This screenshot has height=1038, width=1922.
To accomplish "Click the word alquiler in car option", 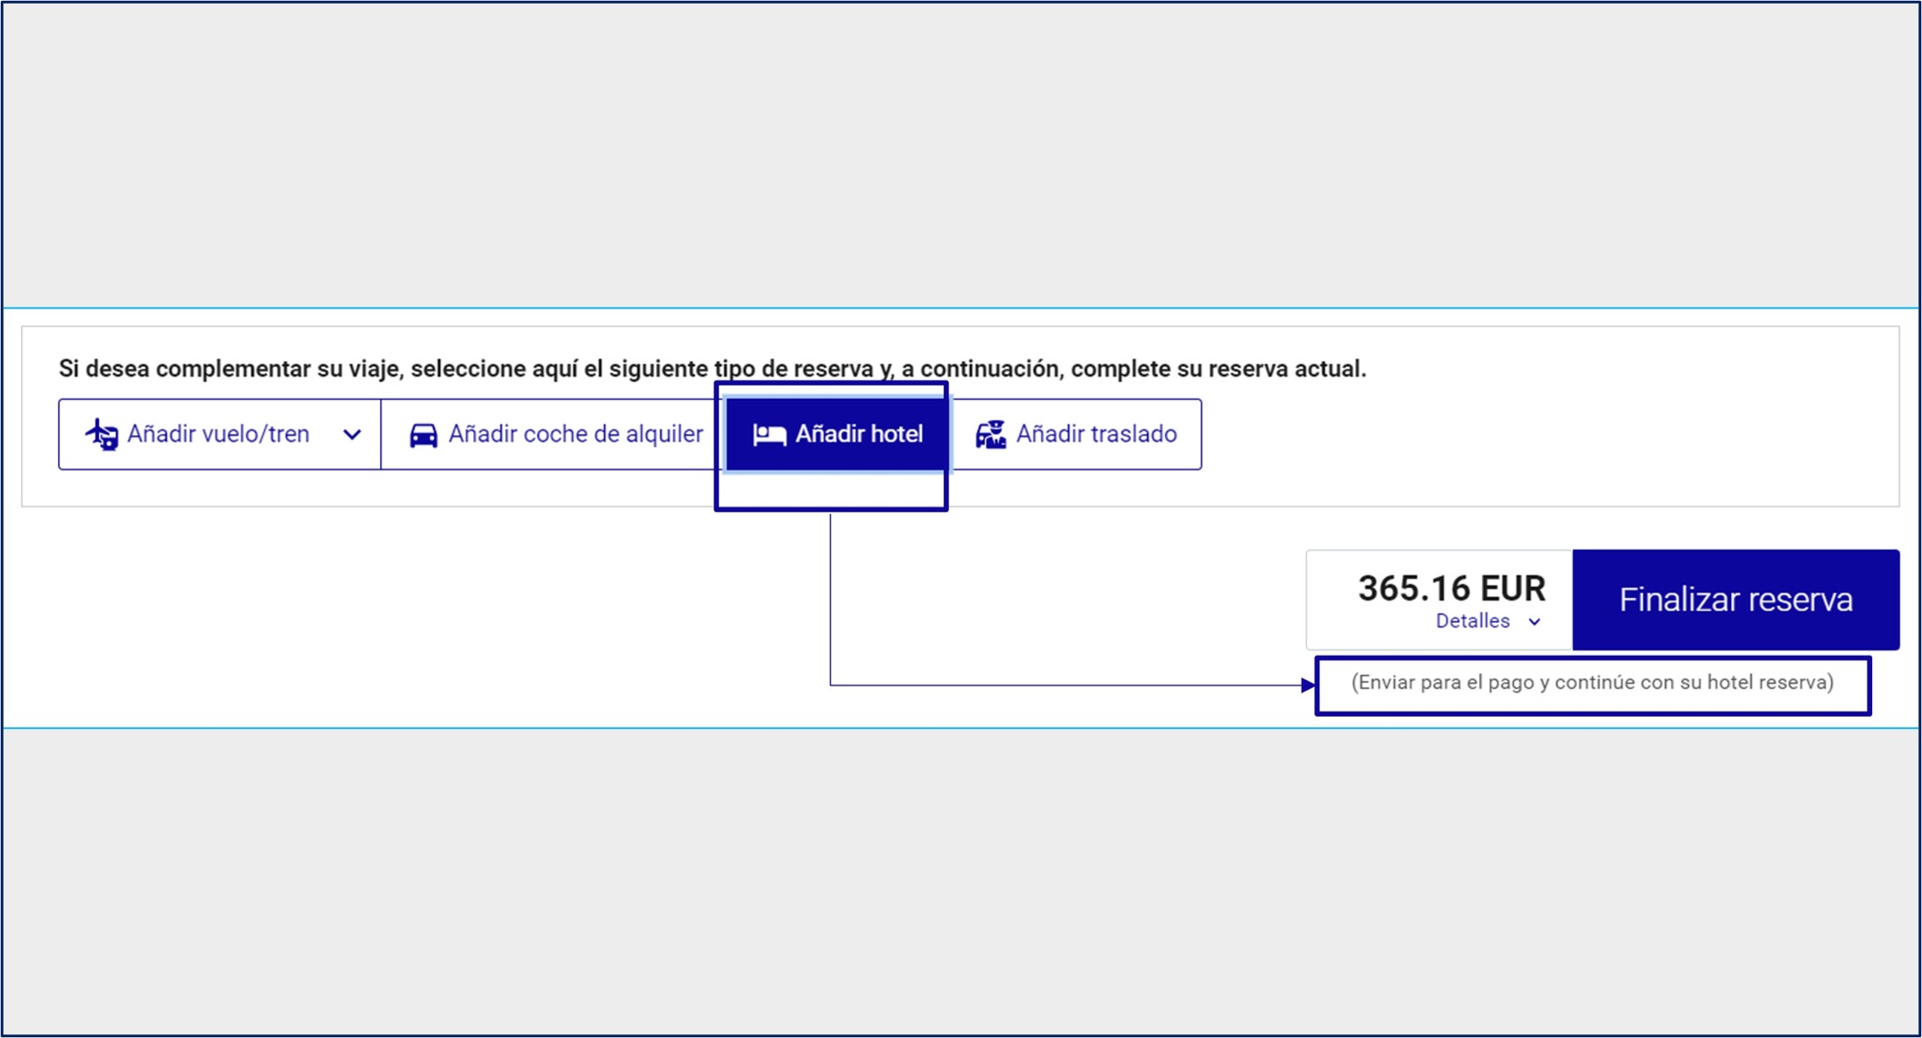I will pos(664,435).
